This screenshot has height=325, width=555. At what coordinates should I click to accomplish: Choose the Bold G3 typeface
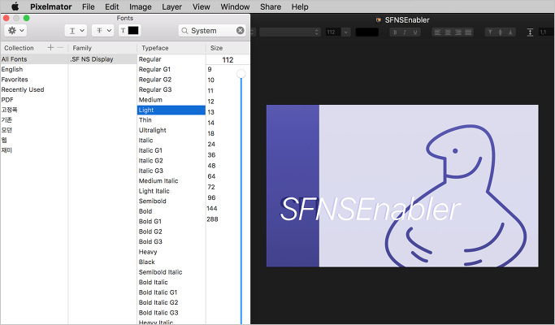coord(171,242)
